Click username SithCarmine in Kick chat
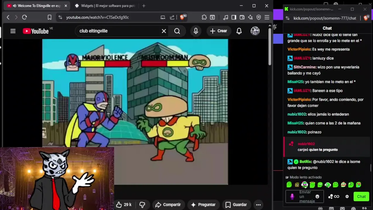The image size is (373, 210). click(305, 67)
